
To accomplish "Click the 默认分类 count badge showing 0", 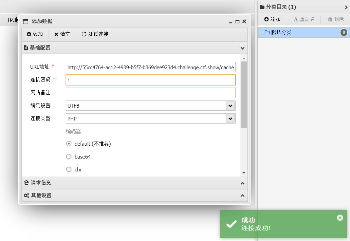I will (x=344, y=32).
